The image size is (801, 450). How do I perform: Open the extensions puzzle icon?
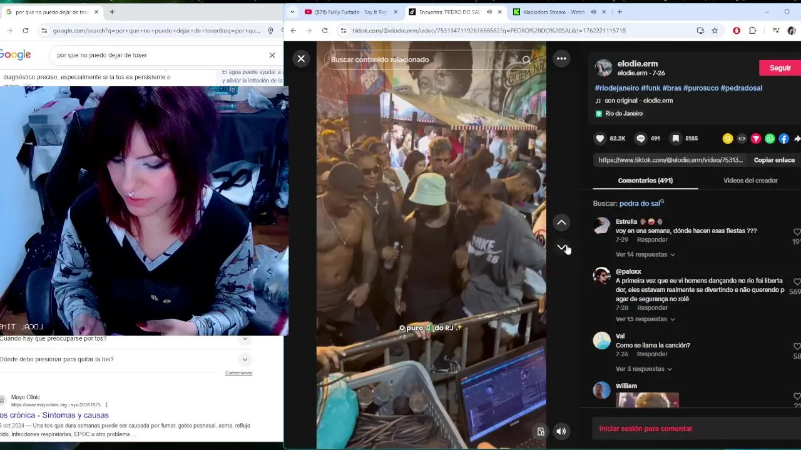(752, 31)
